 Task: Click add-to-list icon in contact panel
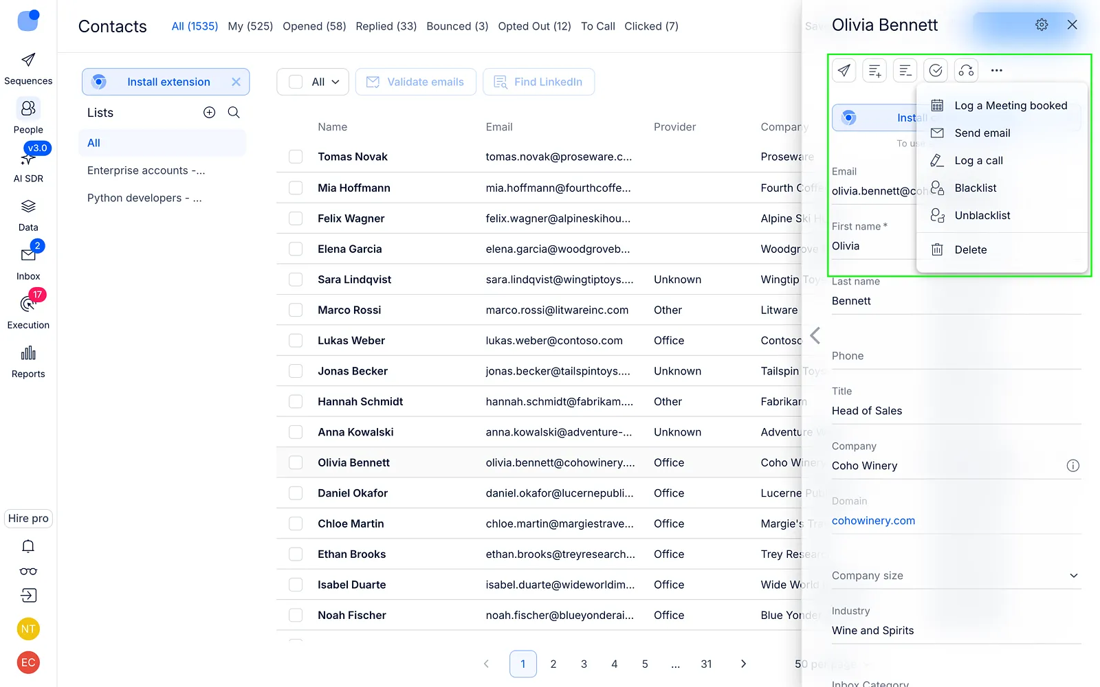(x=874, y=70)
